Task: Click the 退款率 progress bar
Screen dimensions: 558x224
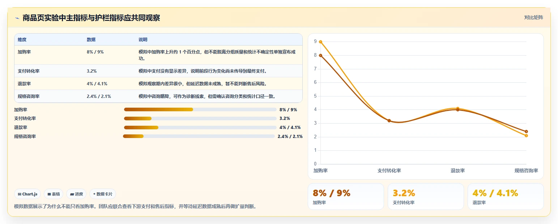Action: click(200, 128)
